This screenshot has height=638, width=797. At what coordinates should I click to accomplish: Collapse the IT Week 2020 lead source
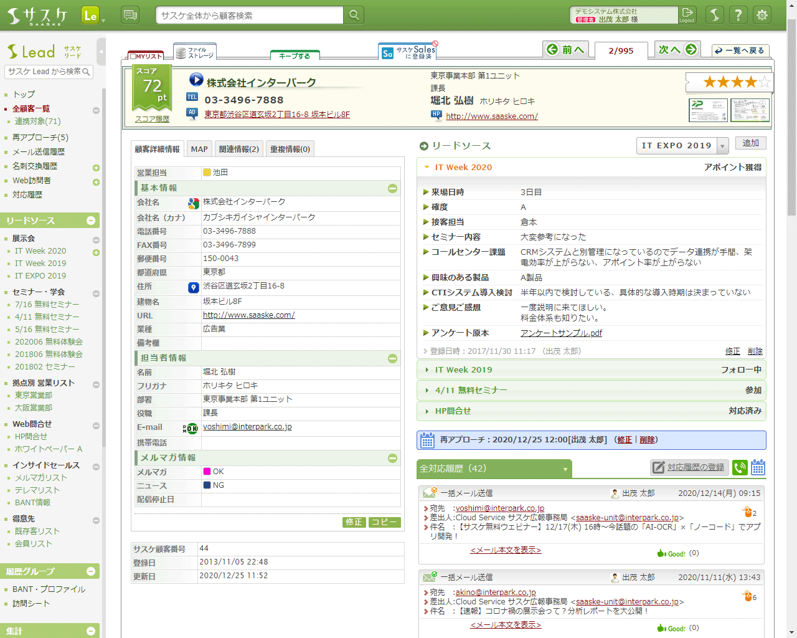[427, 167]
